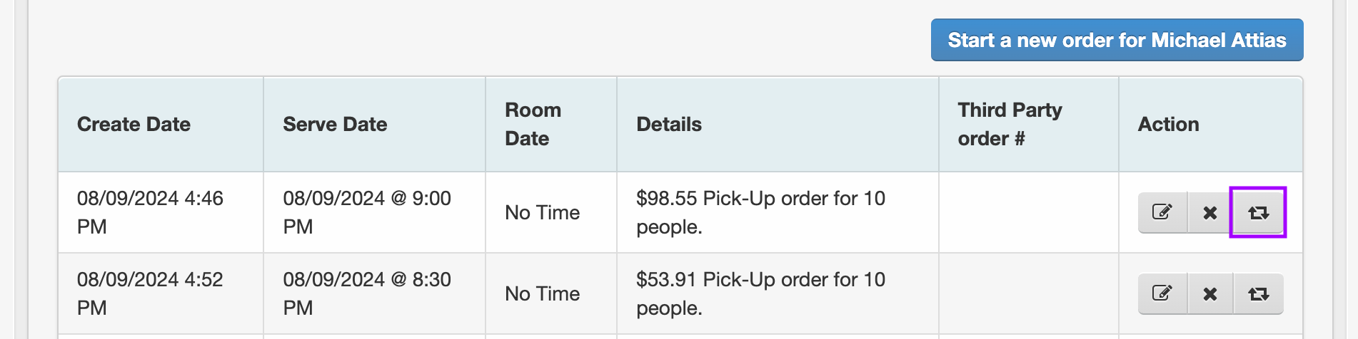Select the $98.55 order details text
The height and width of the screenshot is (339, 1358).
(x=760, y=212)
